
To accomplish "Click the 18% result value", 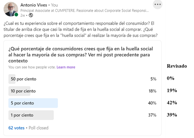I will click(152, 91).
